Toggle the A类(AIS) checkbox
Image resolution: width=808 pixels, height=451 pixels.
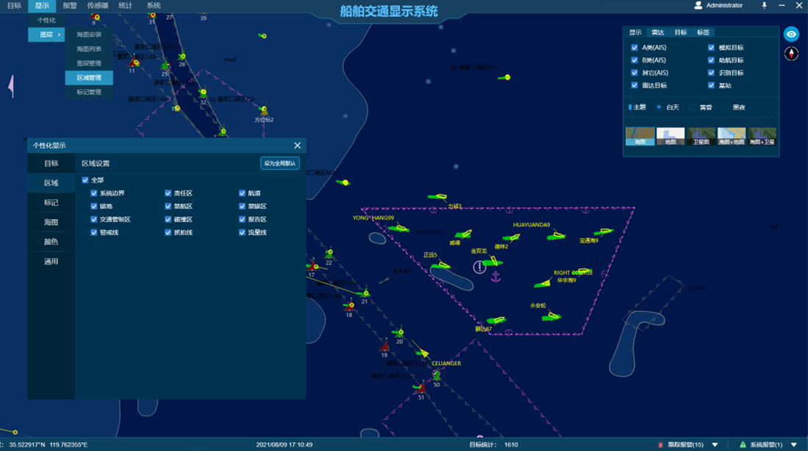(634, 48)
